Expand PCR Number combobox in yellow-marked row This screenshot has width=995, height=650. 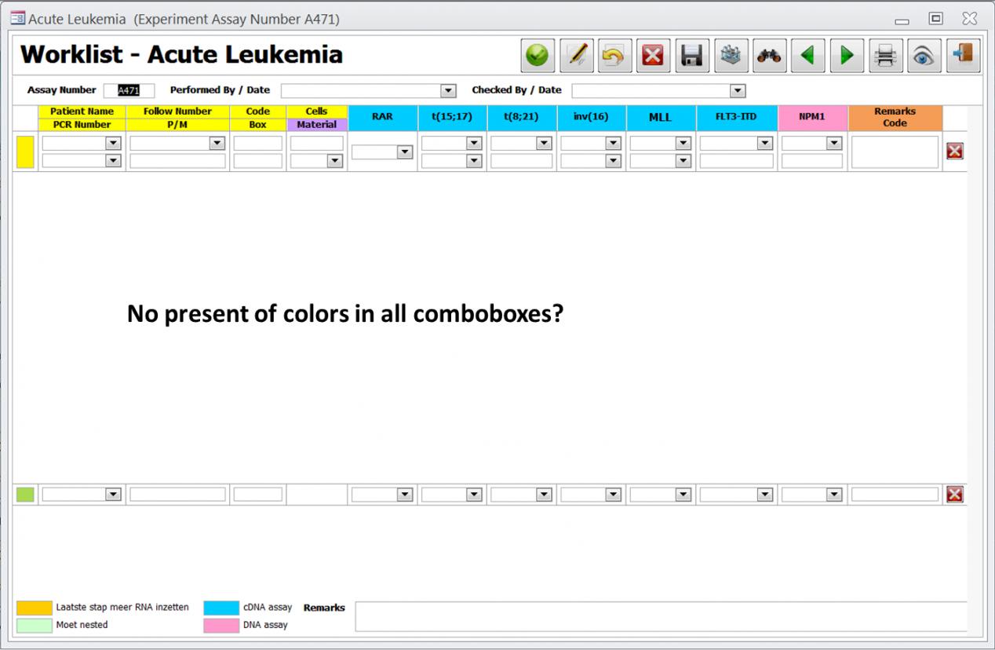pos(113,161)
